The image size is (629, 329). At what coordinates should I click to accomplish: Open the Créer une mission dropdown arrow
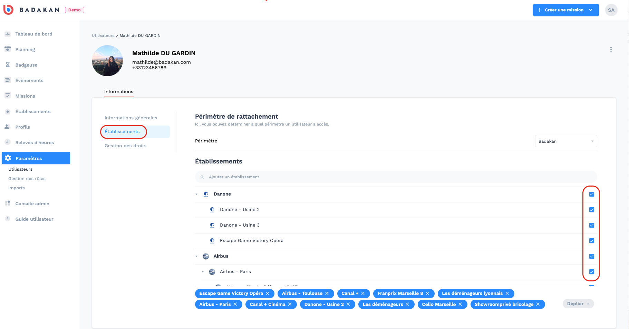pos(591,10)
